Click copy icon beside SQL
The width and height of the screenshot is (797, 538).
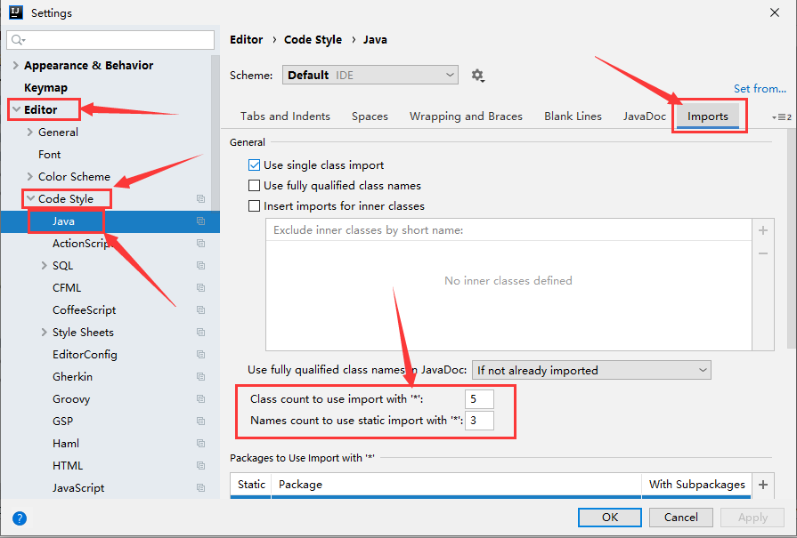click(200, 266)
